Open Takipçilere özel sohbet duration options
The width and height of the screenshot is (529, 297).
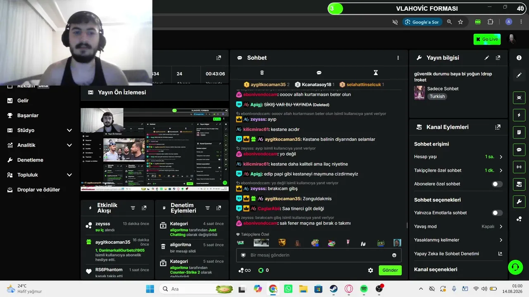pyautogui.click(x=458, y=170)
